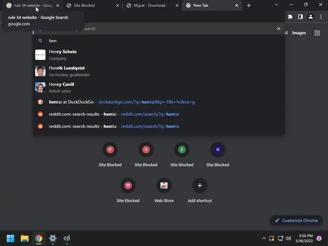The width and height of the screenshot is (328, 246).
Task: Toggle the Chrome side panel icon
Action: 300,17
